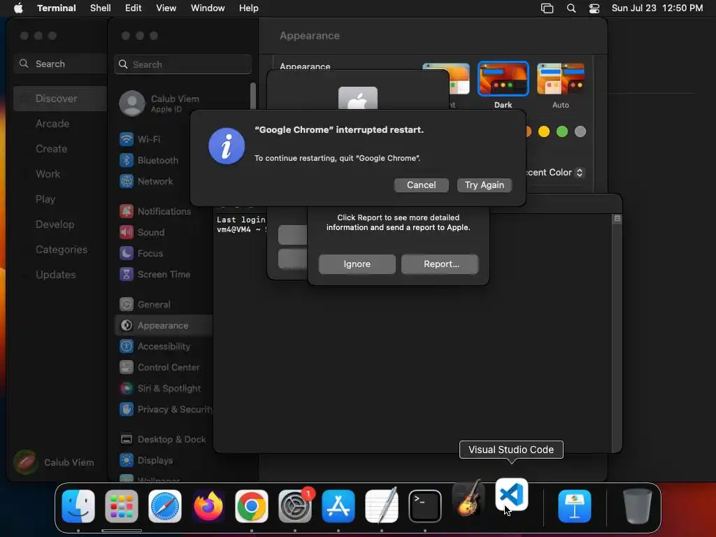Open Window menu

click(x=208, y=8)
